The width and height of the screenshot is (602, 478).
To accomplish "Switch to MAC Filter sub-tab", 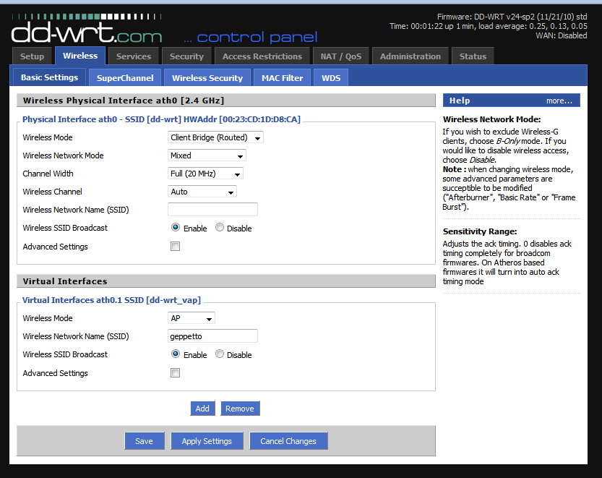I will (x=282, y=77).
